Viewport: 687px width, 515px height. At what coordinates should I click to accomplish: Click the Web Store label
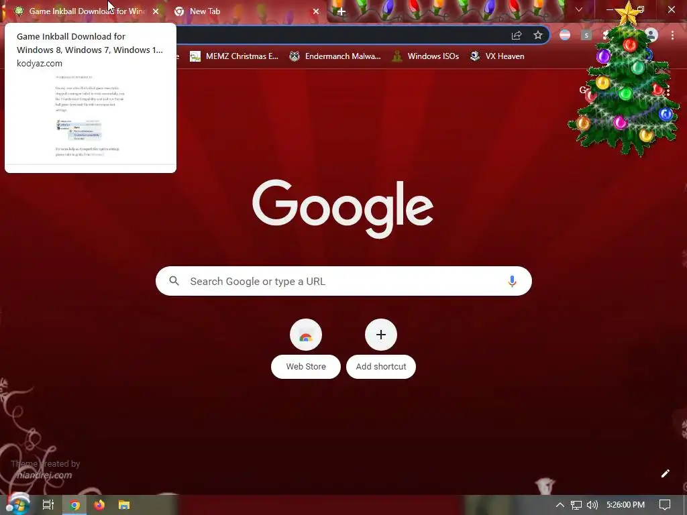point(306,367)
